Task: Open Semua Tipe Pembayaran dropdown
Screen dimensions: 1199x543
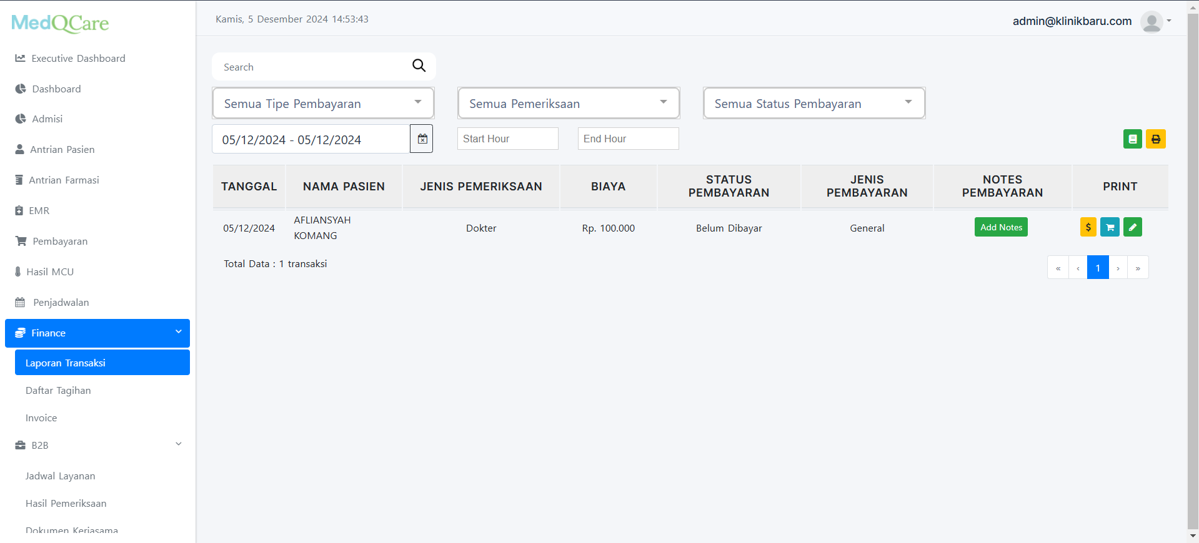Action: (323, 103)
